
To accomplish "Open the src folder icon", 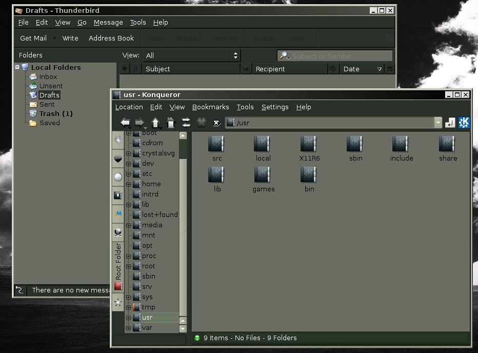I will coord(216,149).
